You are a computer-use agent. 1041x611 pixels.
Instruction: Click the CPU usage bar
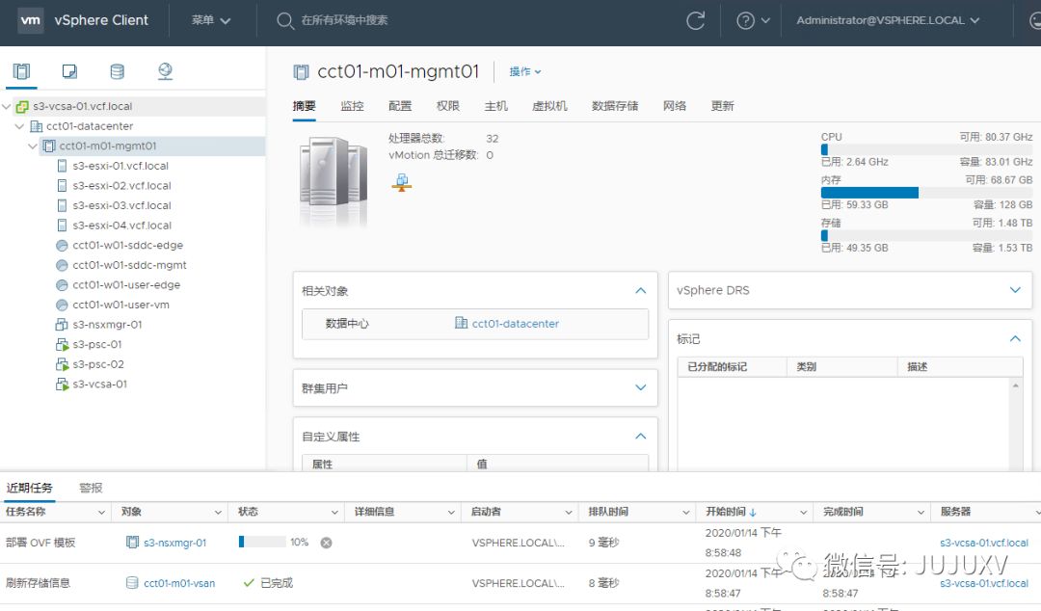(926, 149)
